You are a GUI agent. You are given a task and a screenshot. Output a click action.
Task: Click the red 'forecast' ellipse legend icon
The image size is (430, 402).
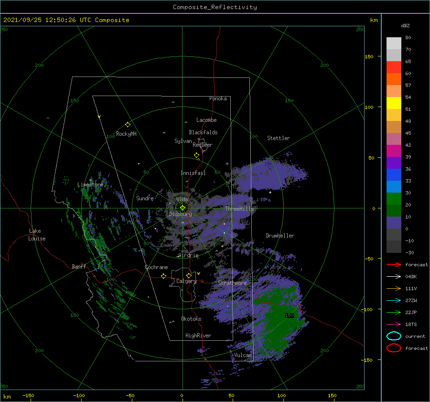(394, 348)
